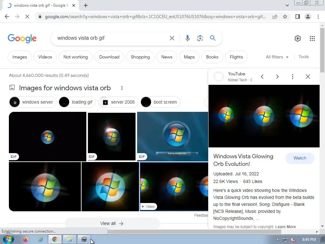Close the windows vista orb gif tab
Viewport: 325px width, 244px height.
74,5
